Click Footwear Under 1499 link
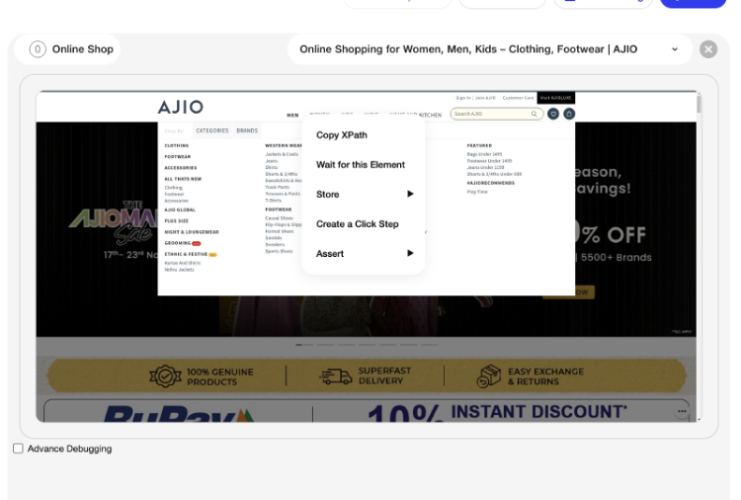This screenshot has height=500, width=741. [x=489, y=161]
